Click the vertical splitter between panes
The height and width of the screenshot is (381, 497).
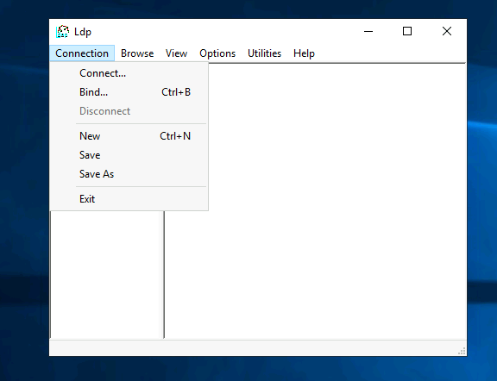click(164, 274)
